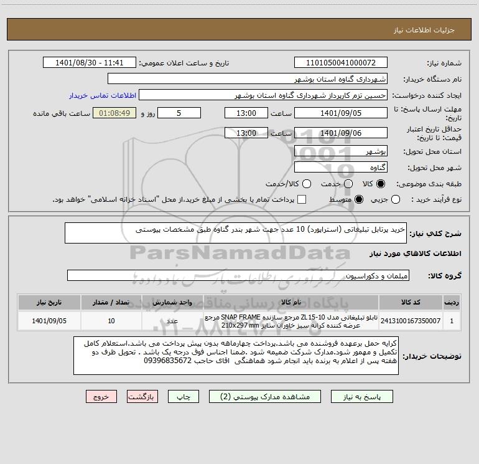Click the نام کالا column header
479x464 pixels.
291,302
